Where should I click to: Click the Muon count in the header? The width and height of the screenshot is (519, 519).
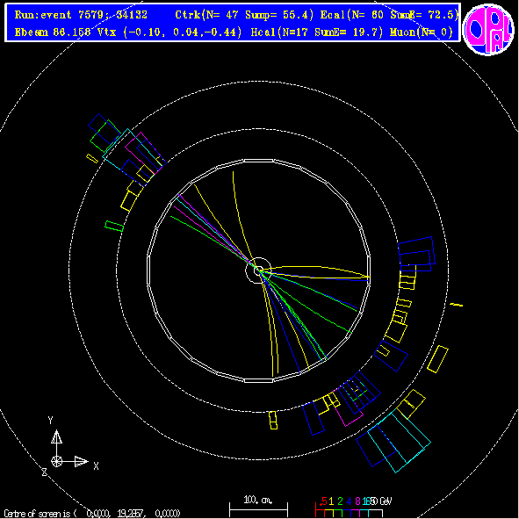tap(422, 32)
